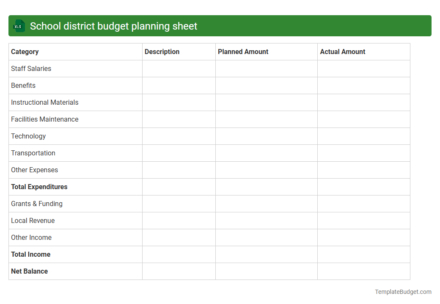440x304 pixels.
Task: Click the Net Balance row label
Action: point(29,271)
